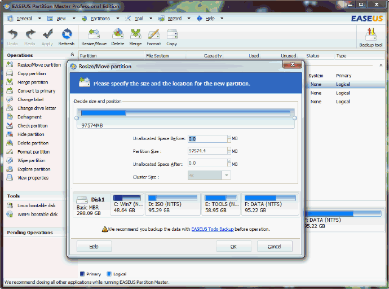Open the Backup tool
The width and height of the screenshot is (389, 289).
[371, 37]
